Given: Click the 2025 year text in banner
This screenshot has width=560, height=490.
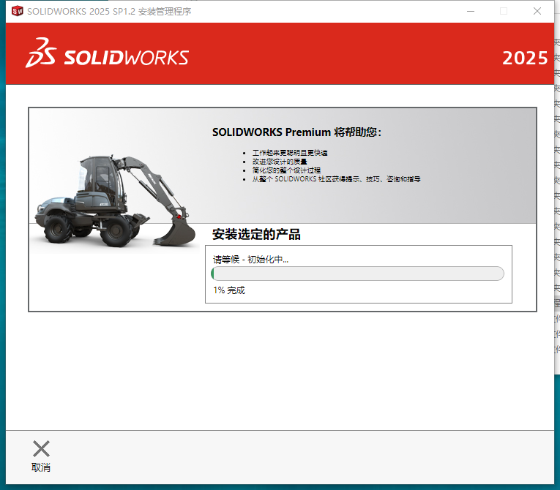Looking at the screenshot, I should coord(525,59).
